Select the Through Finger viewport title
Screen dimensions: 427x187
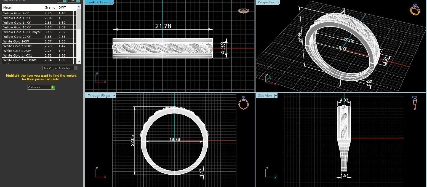pyautogui.click(x=99, y=96)
